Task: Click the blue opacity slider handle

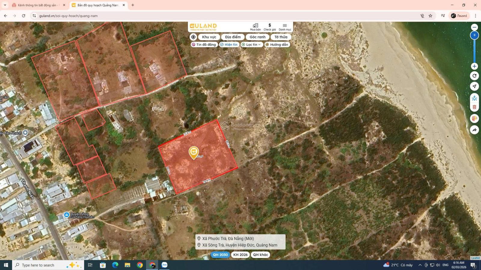Action: pyautogui.click(x=474, y=35)
